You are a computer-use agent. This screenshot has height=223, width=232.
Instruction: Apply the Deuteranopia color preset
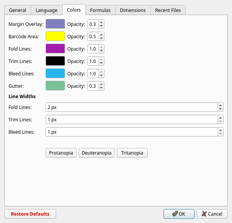click(97, 153)
